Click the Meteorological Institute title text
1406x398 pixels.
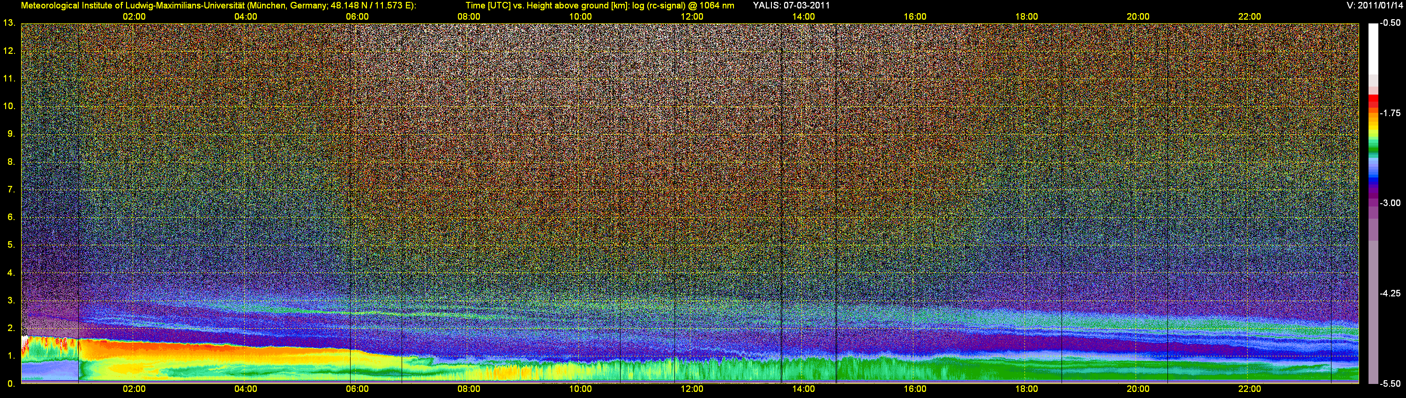tap(218, 6)
